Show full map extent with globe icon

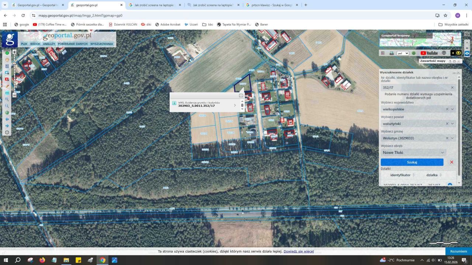pyautogui.click(x=7, y=113)
